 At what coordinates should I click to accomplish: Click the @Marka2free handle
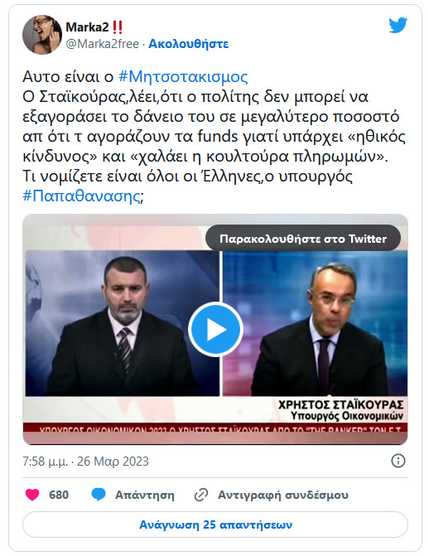pyautogui.click(x=103, y=44)
